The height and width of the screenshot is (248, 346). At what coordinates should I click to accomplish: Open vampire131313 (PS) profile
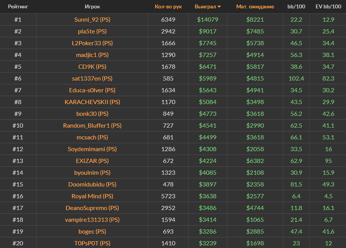92,220
